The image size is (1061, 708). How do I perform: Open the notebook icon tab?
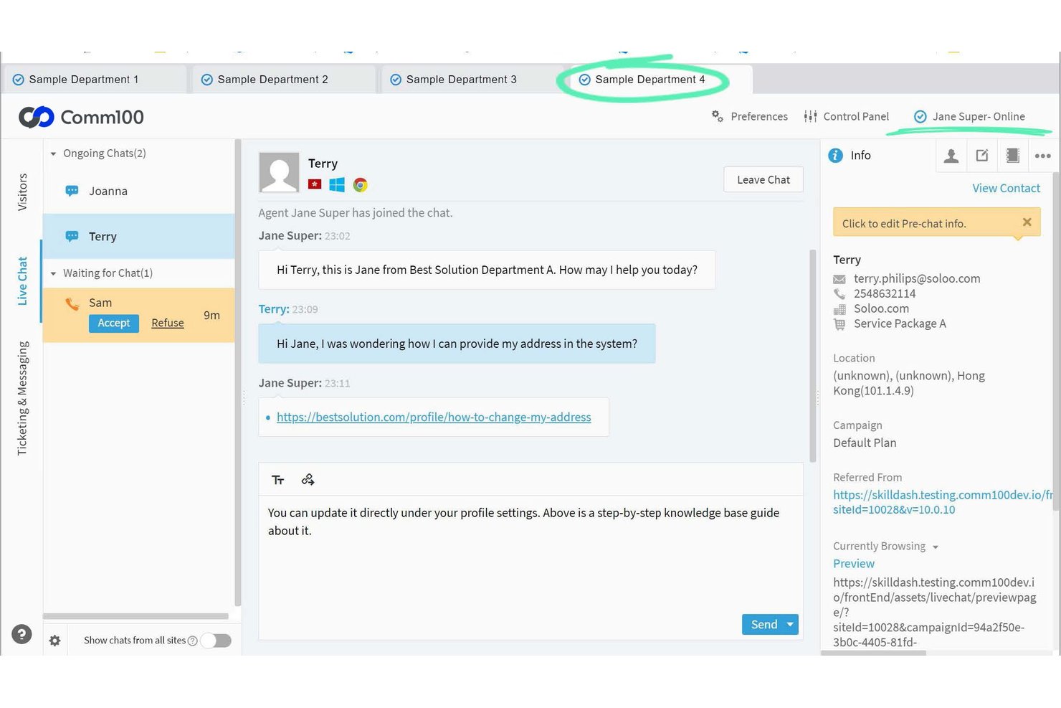click(1013, 156)
